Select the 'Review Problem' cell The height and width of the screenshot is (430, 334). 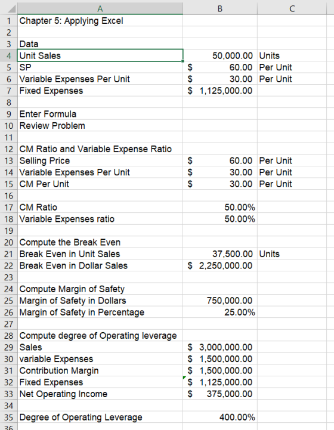(100, 126)
